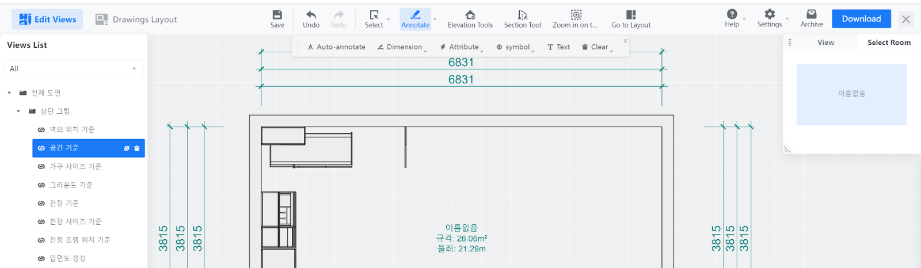Switch to the Drawings Layout tab
The image size is (921, 268).
[136, 20]
